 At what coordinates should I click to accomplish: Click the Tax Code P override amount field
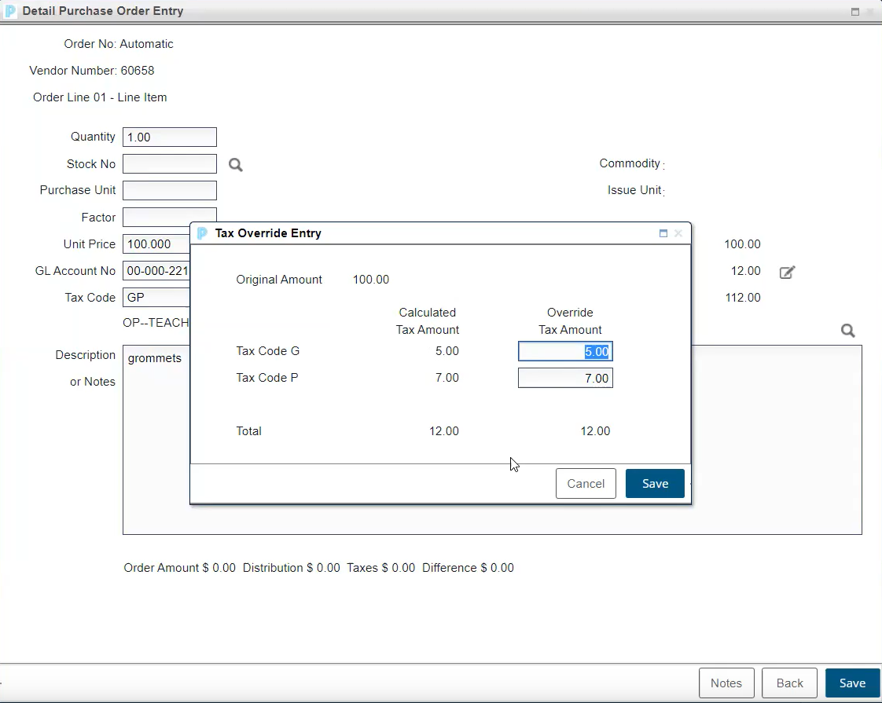[564, 379]
